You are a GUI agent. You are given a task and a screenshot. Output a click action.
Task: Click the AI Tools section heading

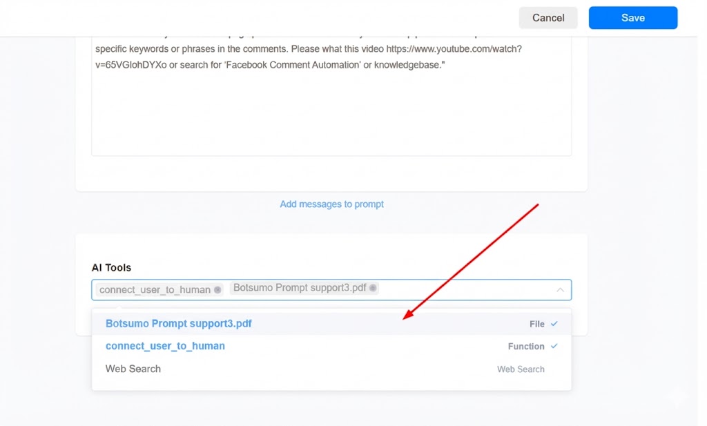pos(111,267)
